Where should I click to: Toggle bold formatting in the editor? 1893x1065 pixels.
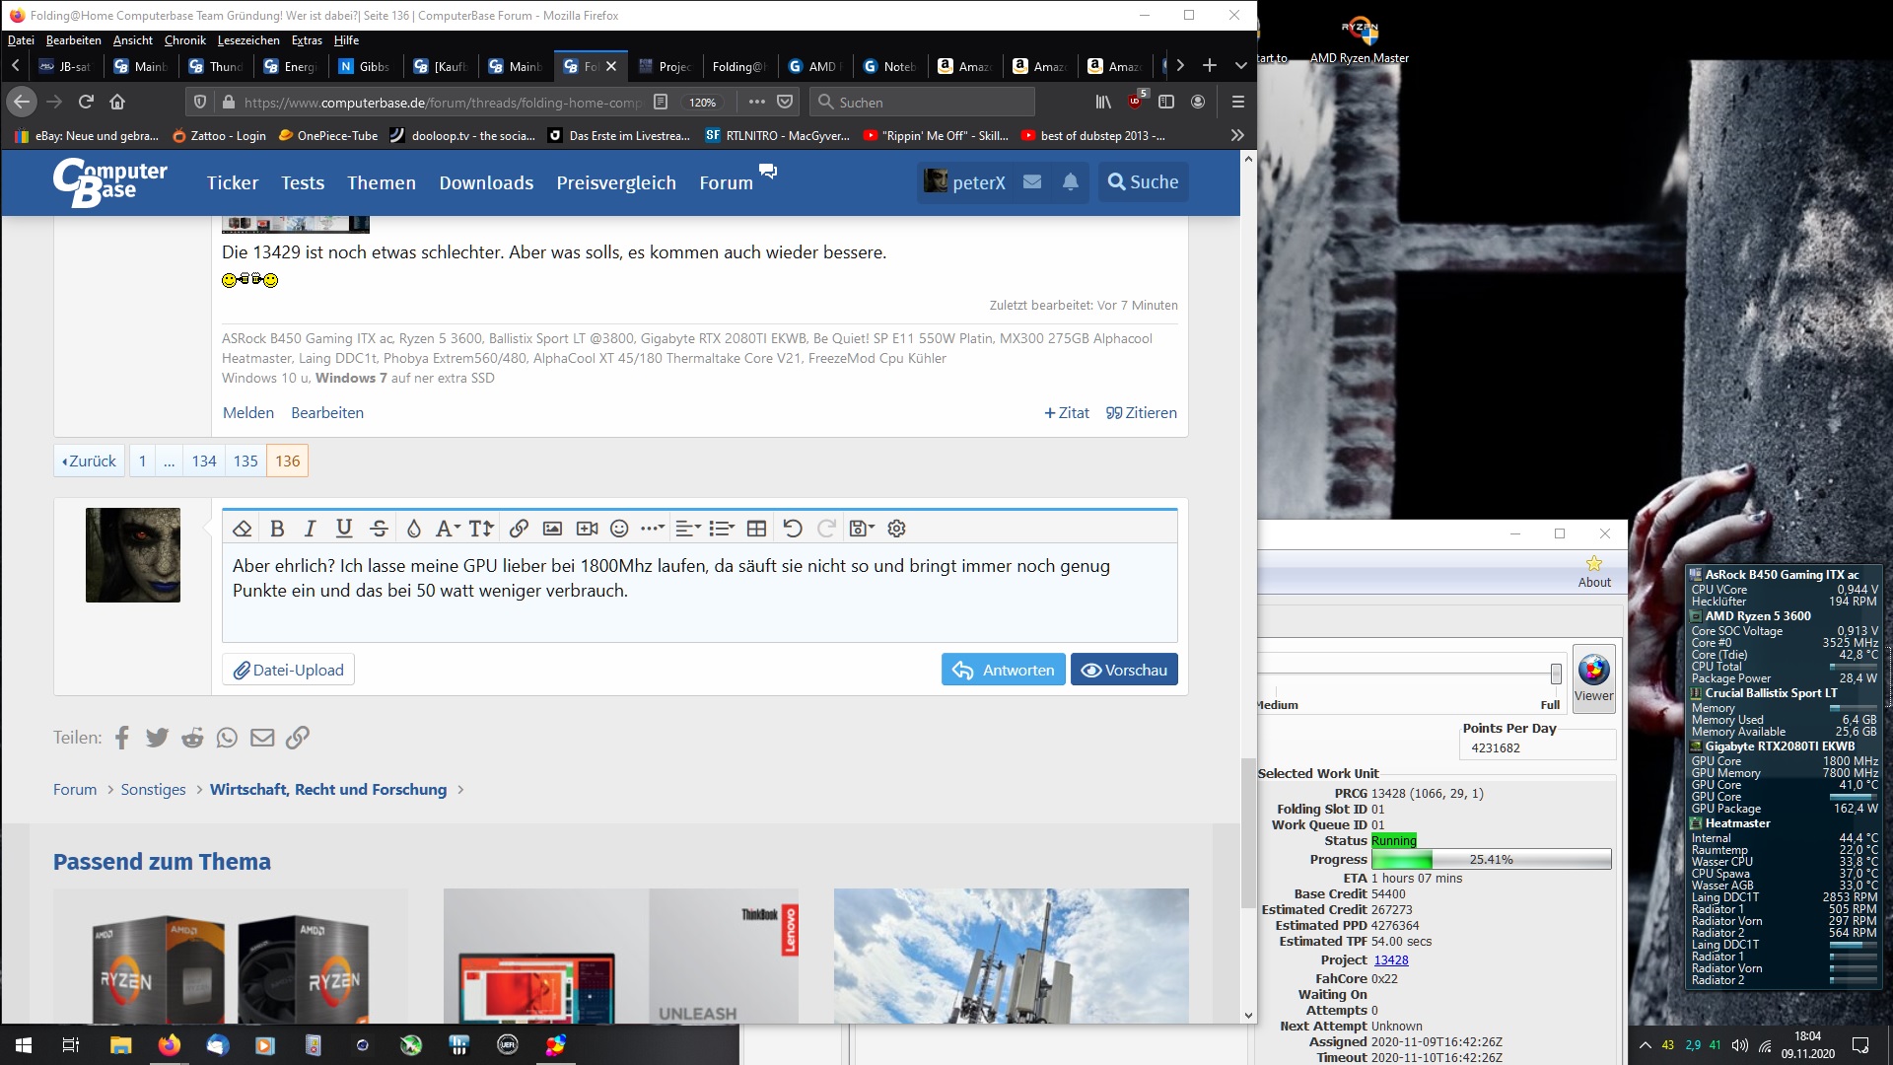(277, 529)
